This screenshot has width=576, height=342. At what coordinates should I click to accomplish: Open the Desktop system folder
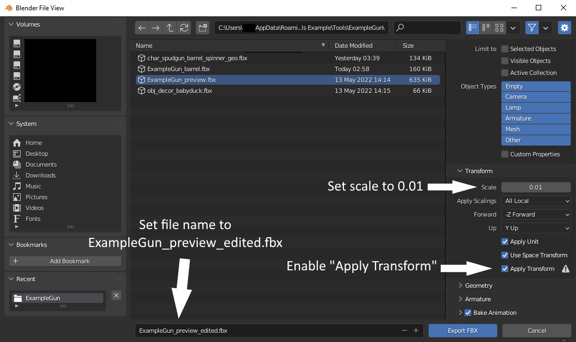37,154
